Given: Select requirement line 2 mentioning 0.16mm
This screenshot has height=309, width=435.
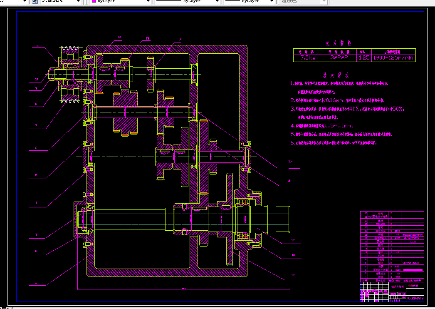Looking at the screenshot, I should (338, 101).
